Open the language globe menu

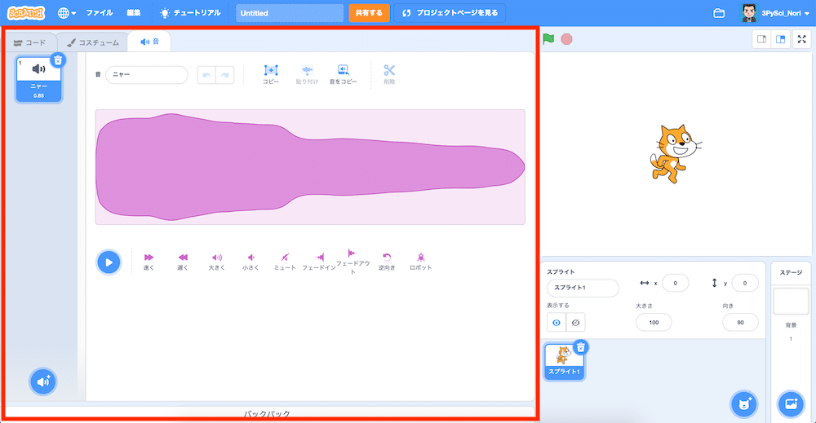[x=67, y=13]
